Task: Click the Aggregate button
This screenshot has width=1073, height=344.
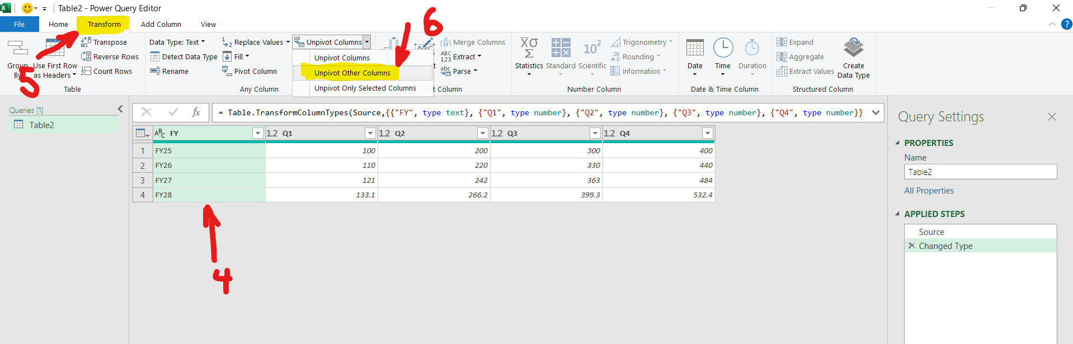Action: 800,56
